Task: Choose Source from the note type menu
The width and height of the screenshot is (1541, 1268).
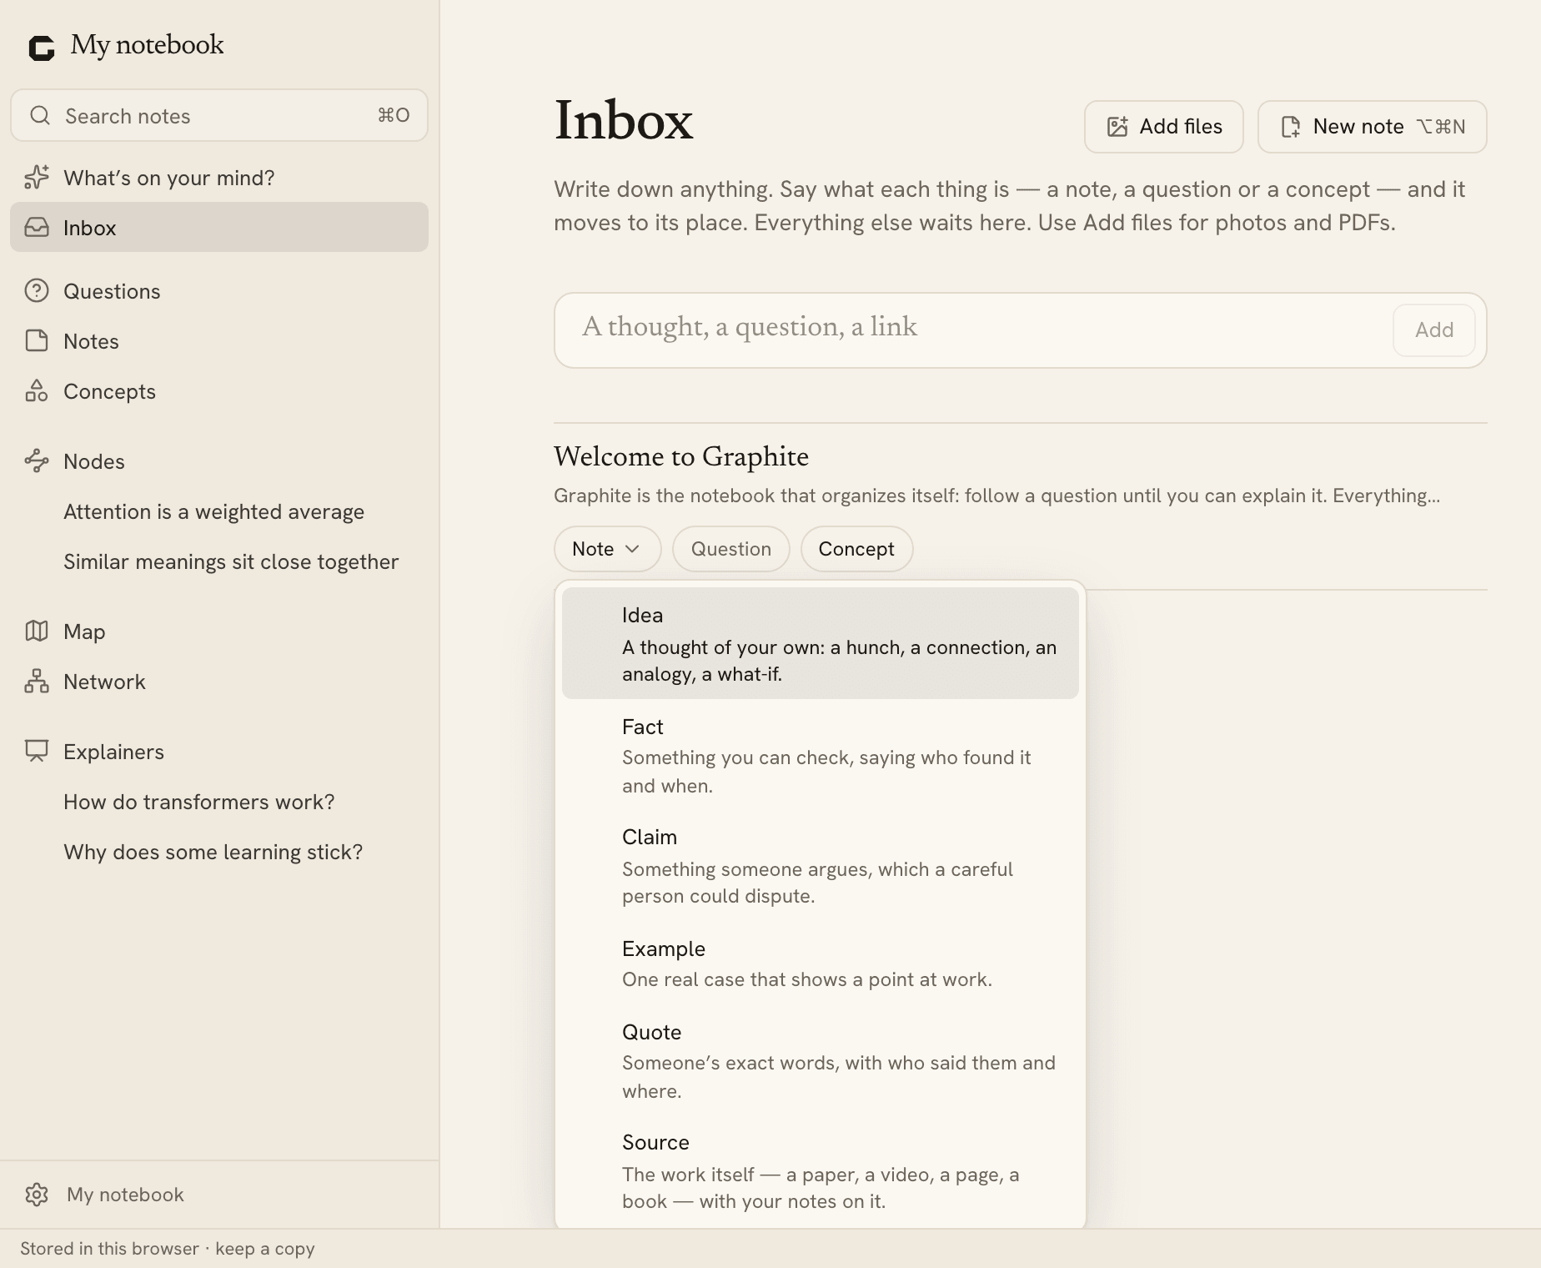Action: point(821,1171)
